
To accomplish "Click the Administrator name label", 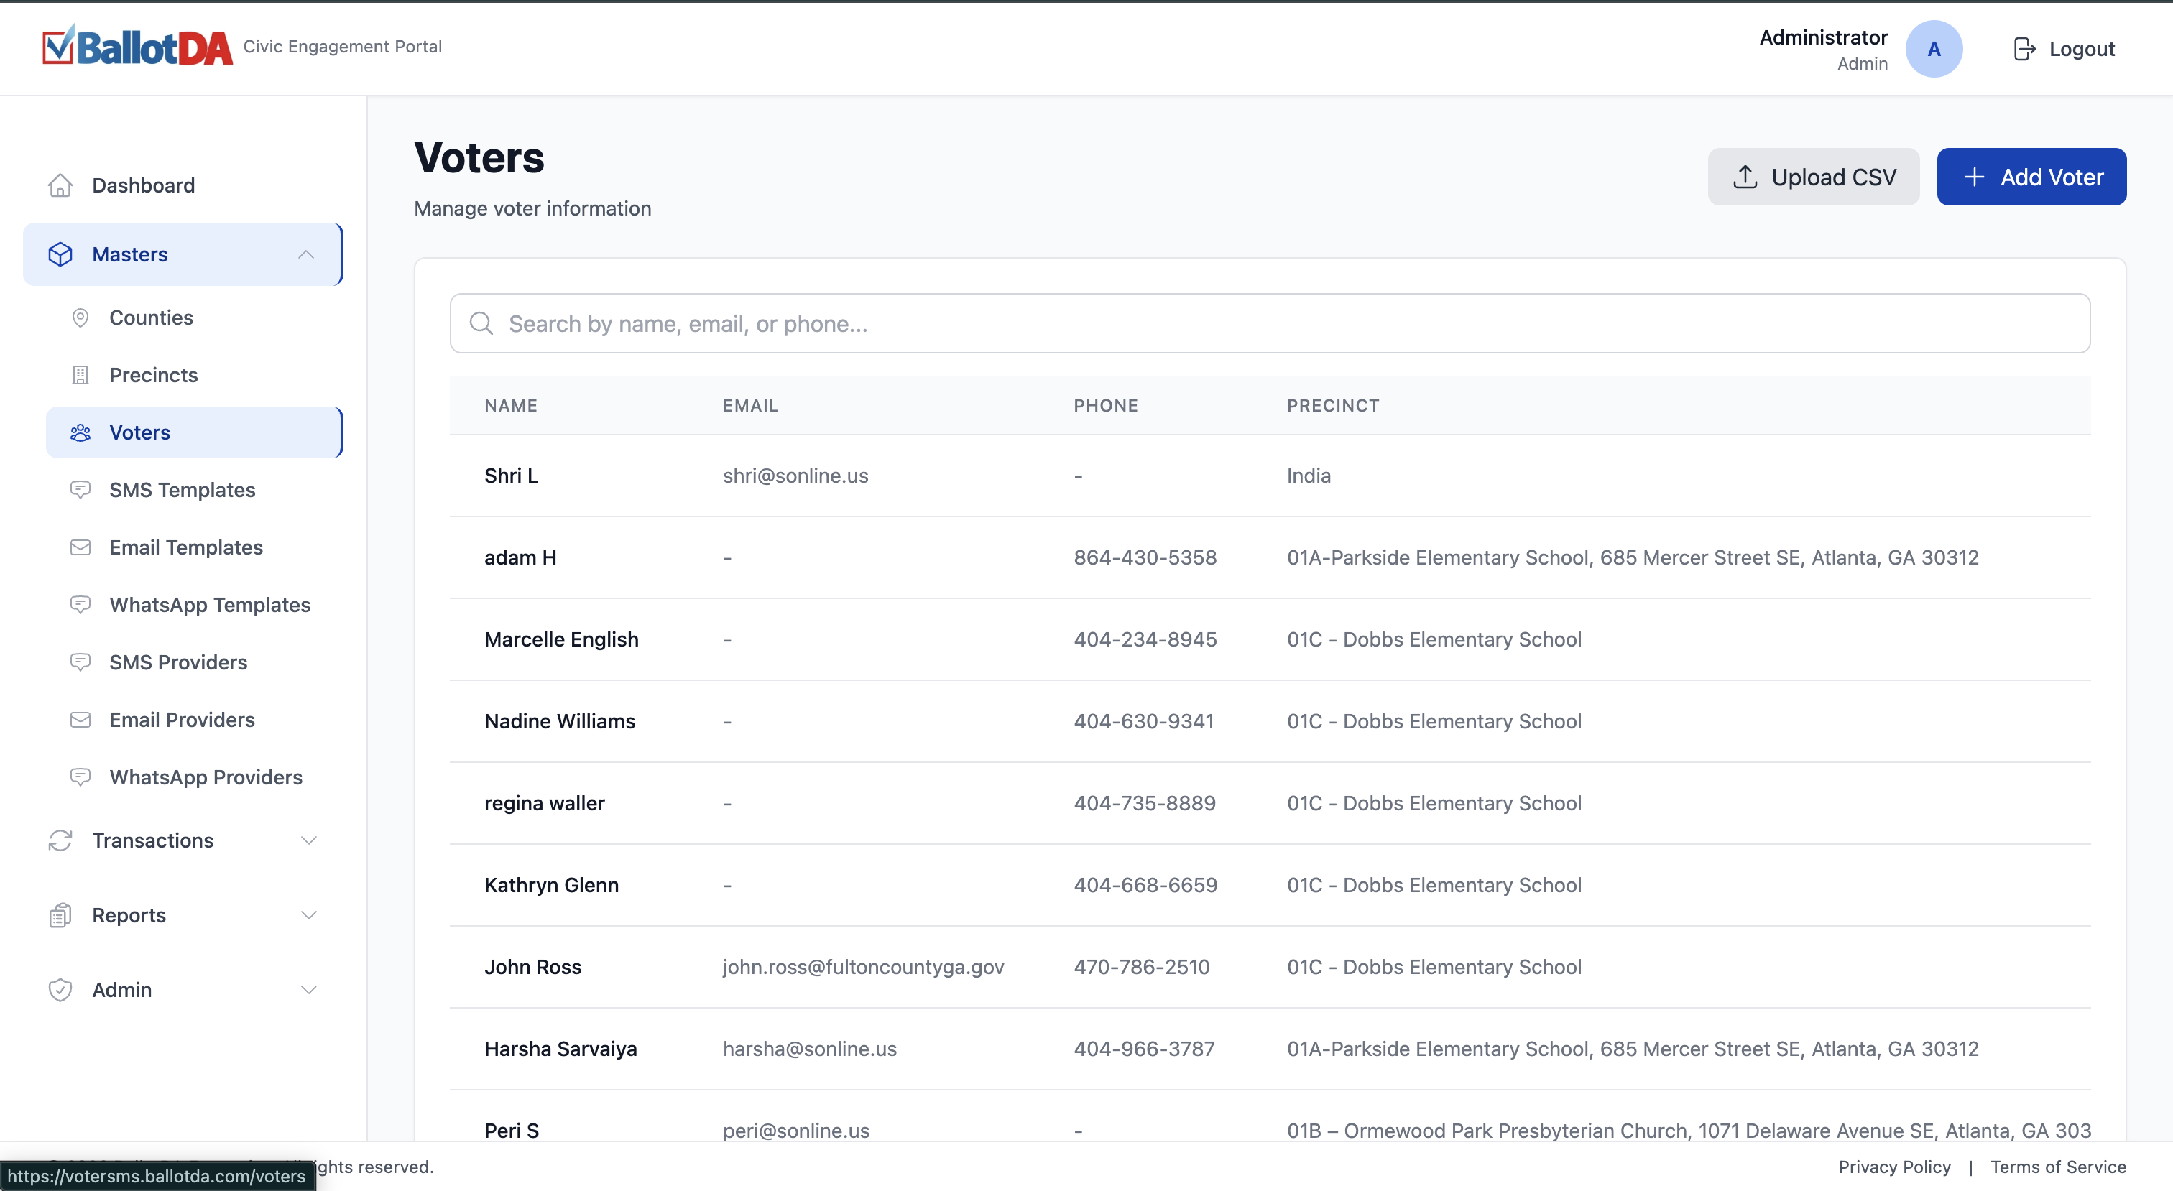I will (x=1823, y=37).
